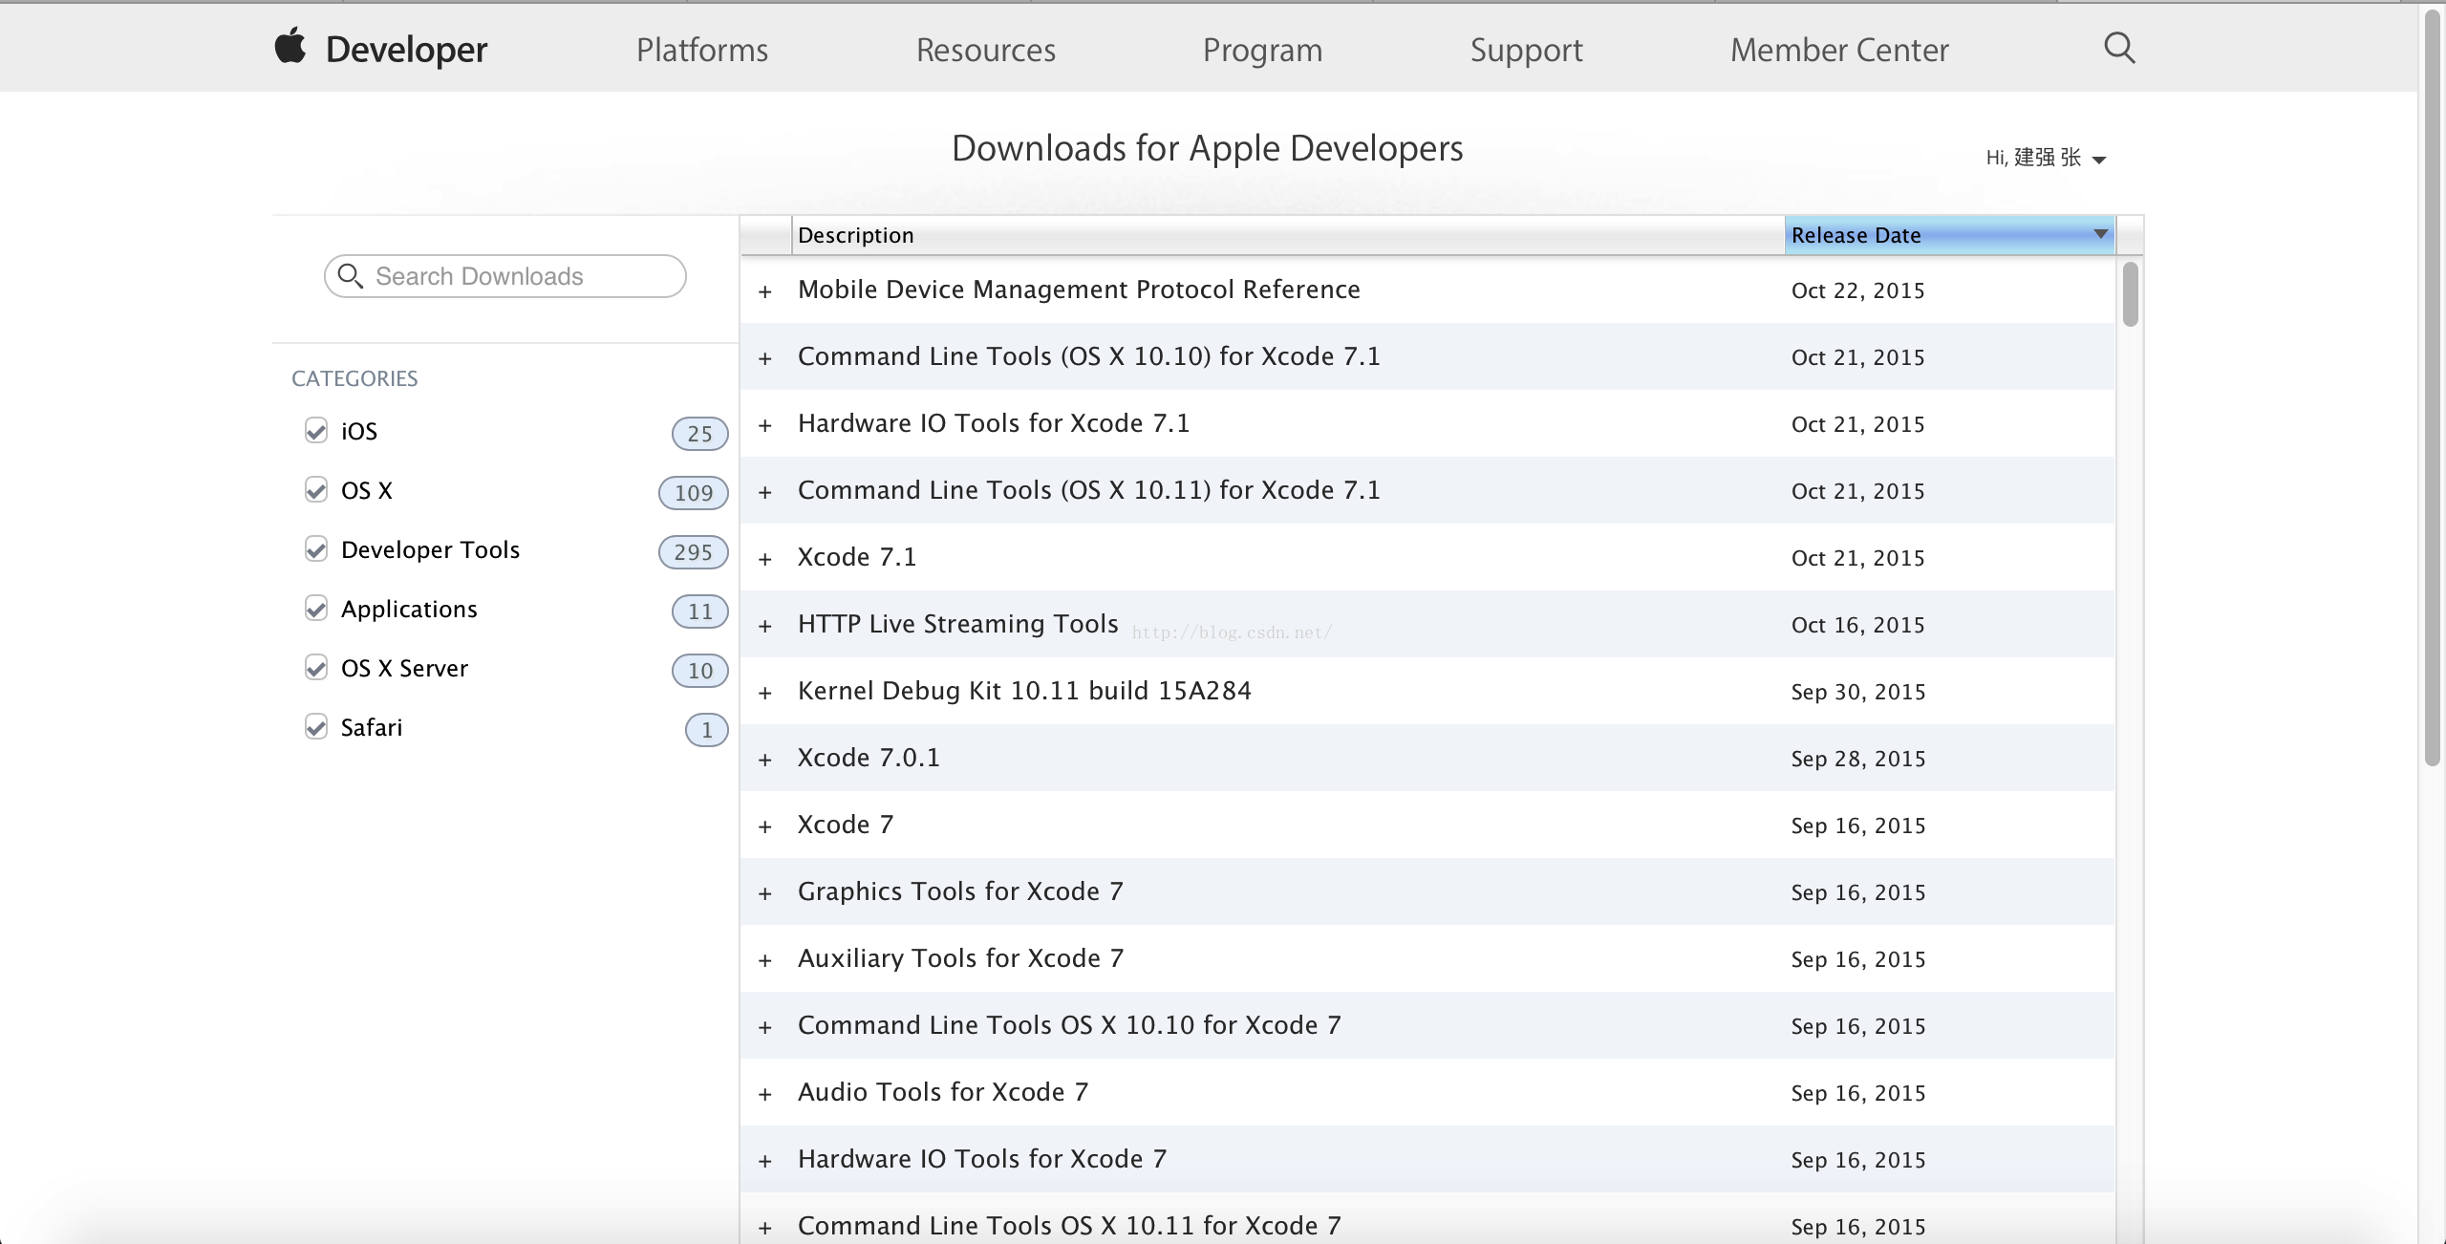Open the Resources menu

(x=986, y=50)
